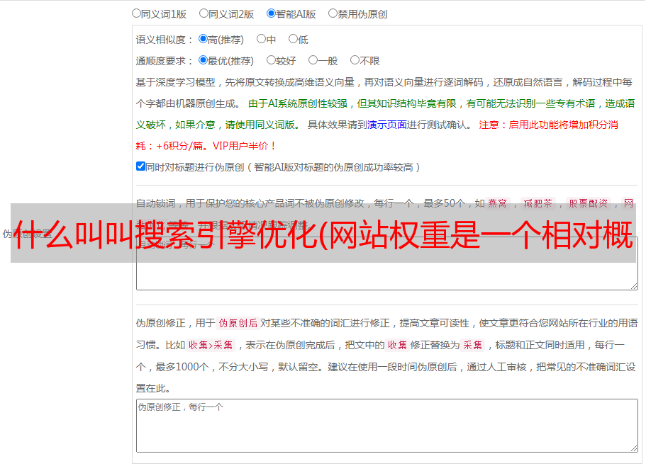646x466 pixels.
Task: Click the 通顺度要求 label
Action: [164, 62]
